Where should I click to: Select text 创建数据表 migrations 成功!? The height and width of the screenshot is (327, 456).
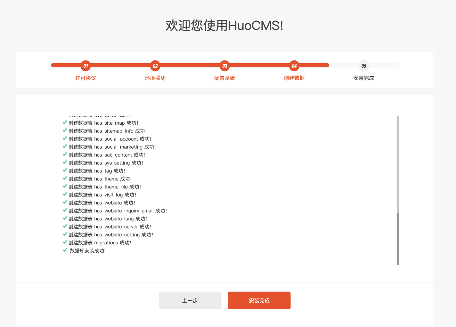click(x=100, y=243)
